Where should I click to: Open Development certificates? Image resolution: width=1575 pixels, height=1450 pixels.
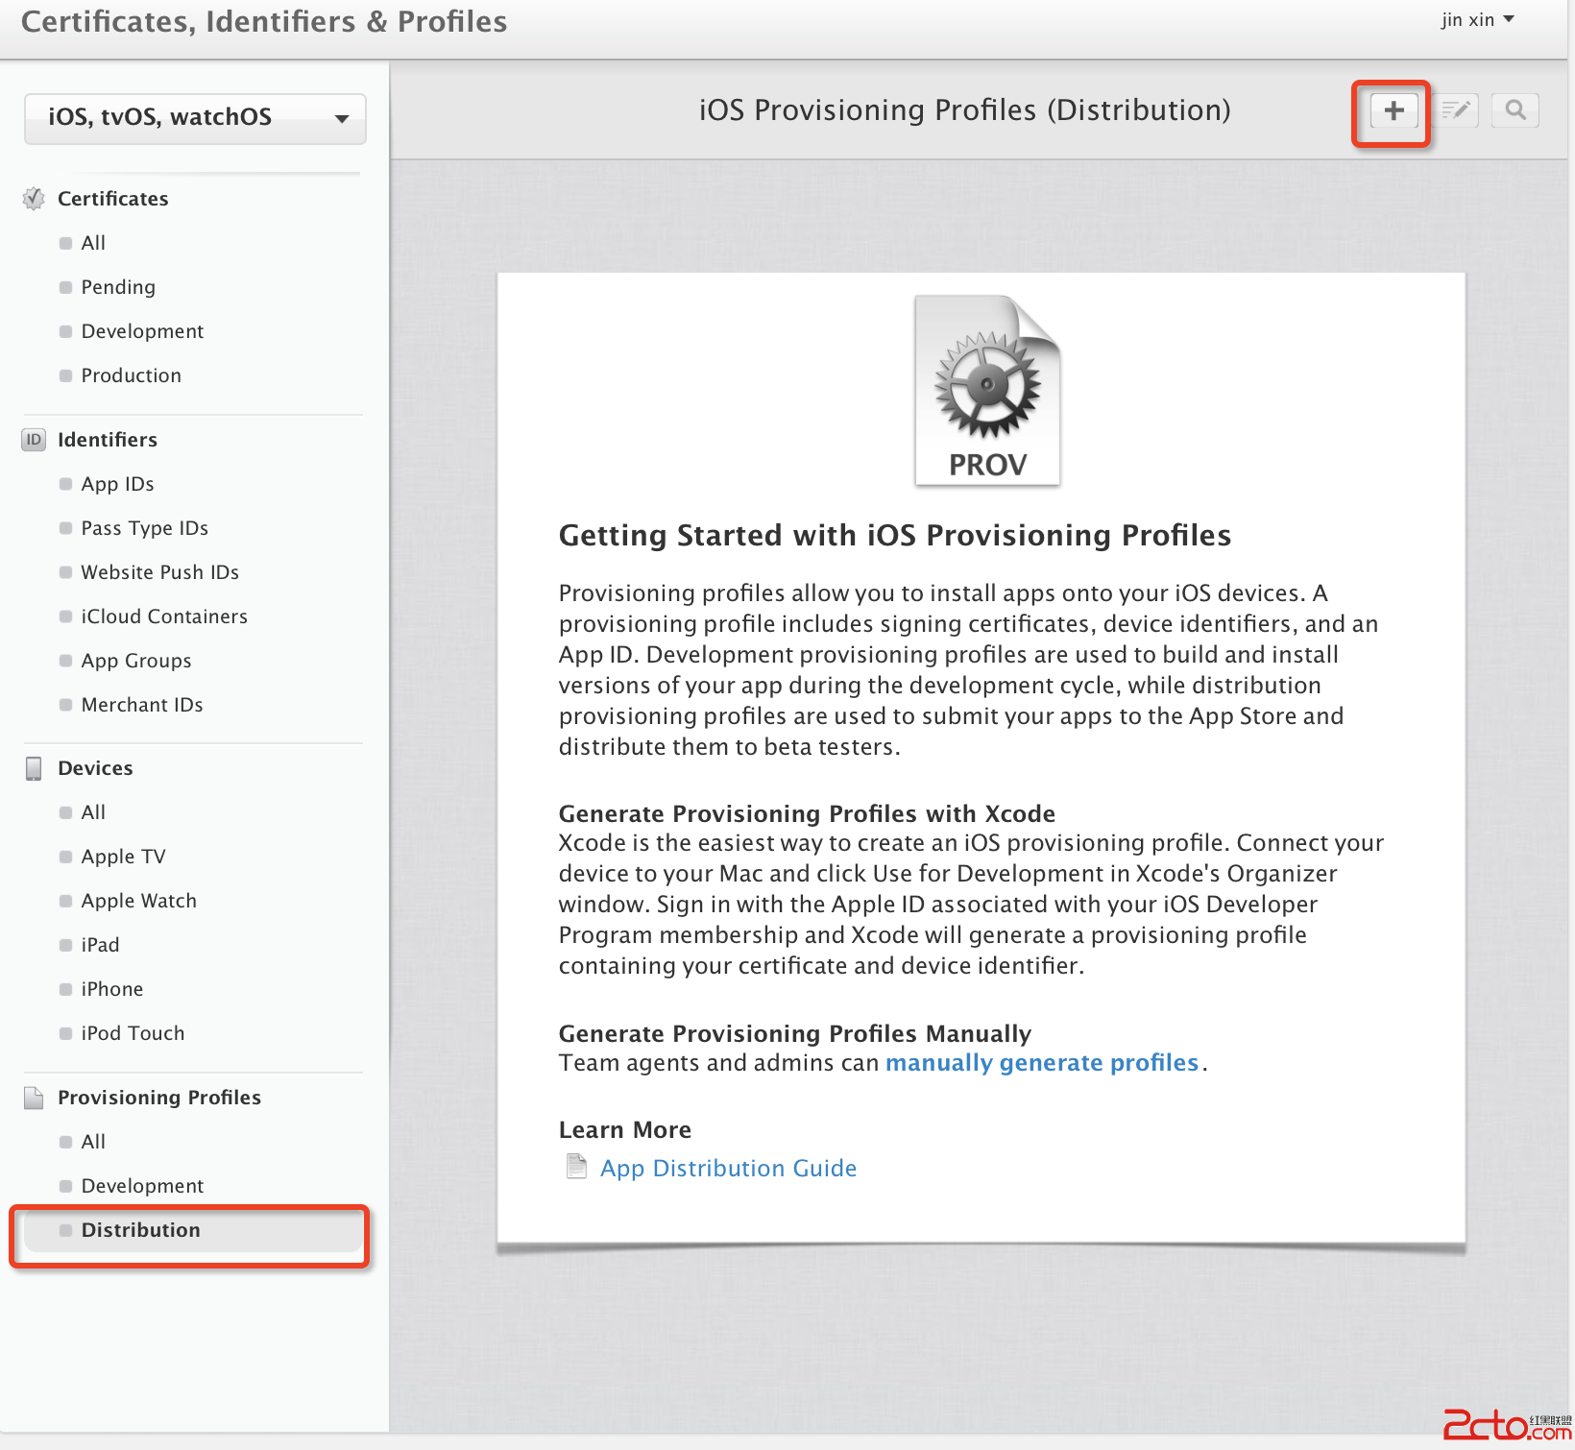tap(142, 331)
